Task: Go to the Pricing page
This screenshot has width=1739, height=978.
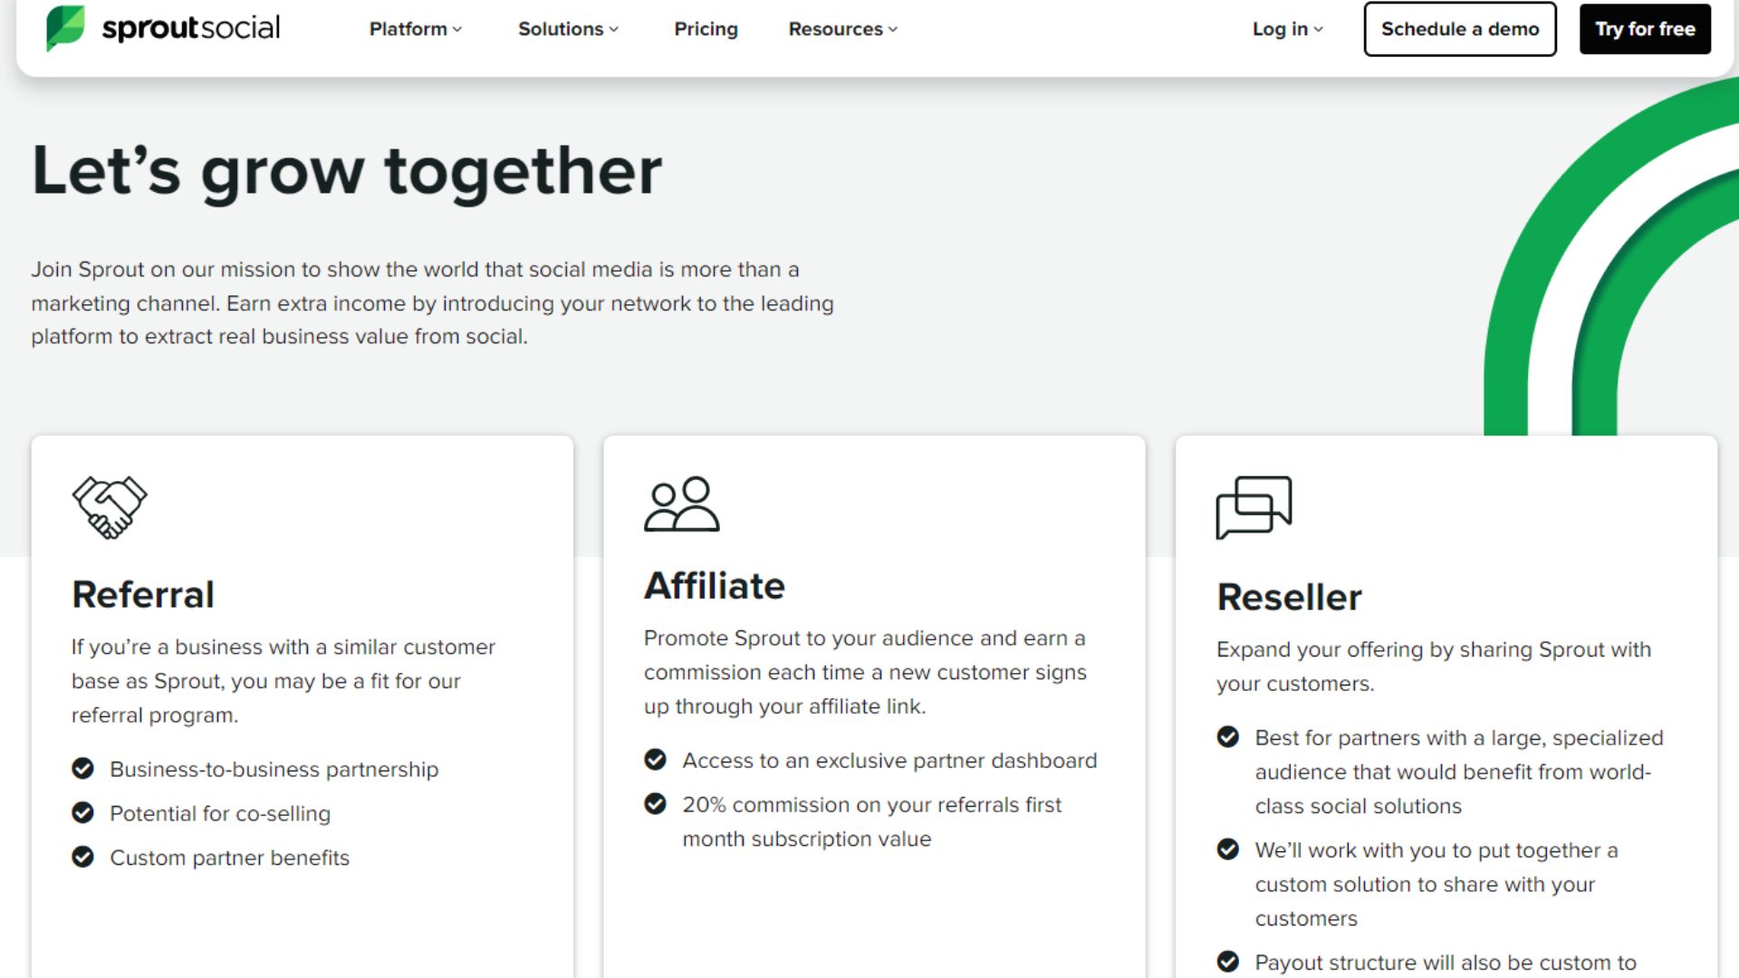Action: pos(706,29)
